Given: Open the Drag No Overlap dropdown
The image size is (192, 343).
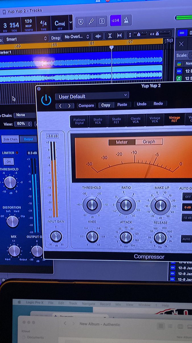Looking at the screenshot, I should tap(76, 37).
